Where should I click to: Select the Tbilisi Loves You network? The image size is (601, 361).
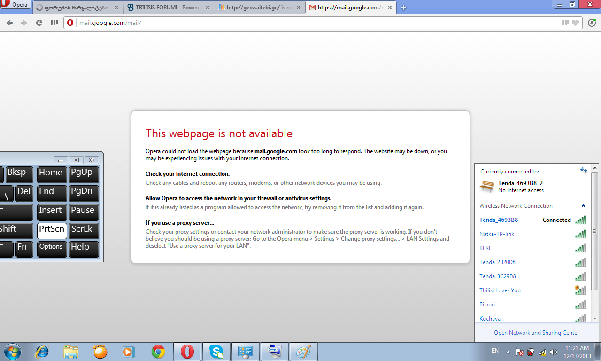pyautogui.click(x=532, y=290)
